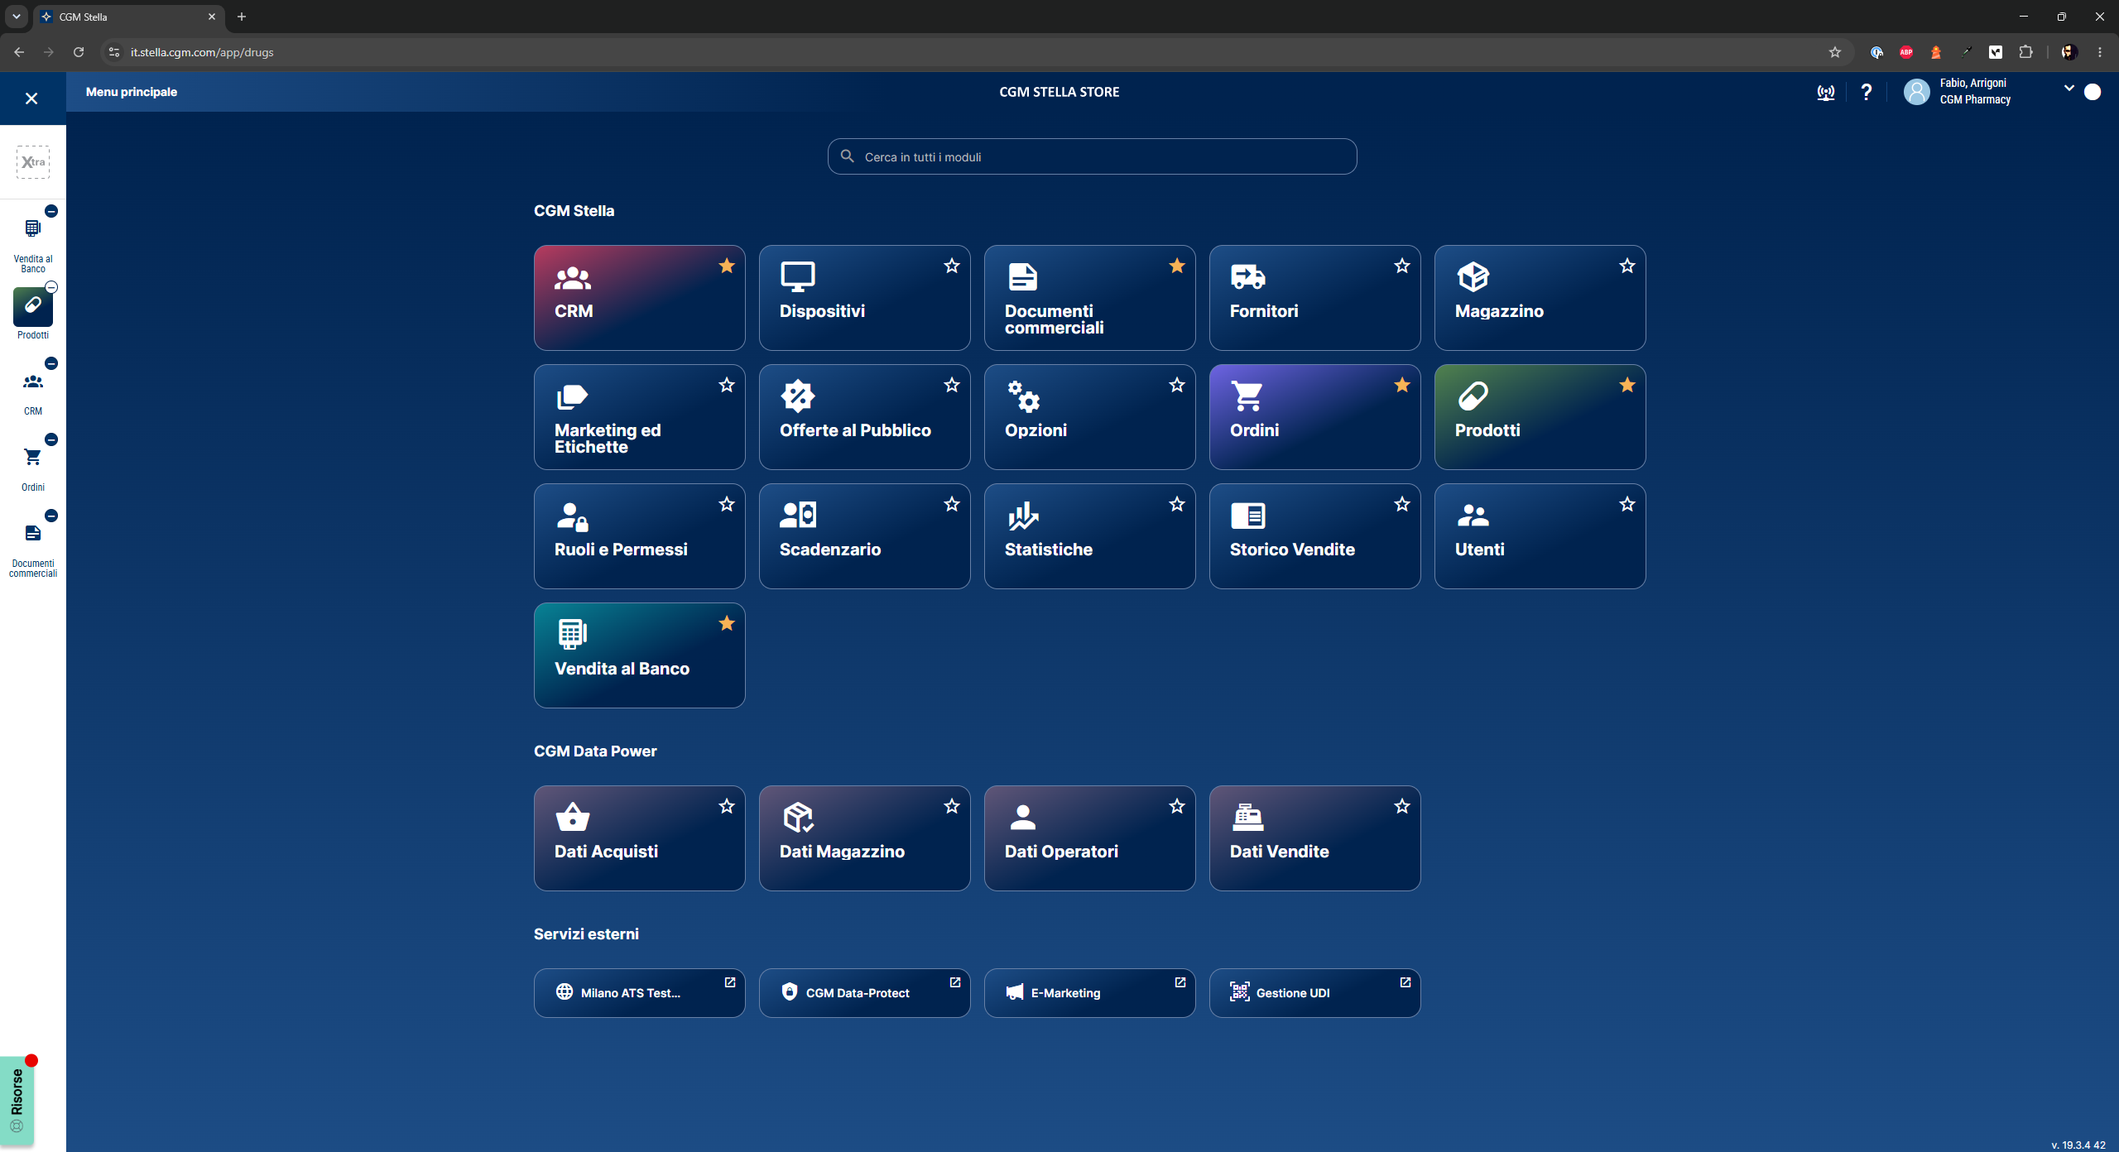The image size is (2119, 1152).
Task: Open browser extensions puzzle icon
Action: pos(2025,52)
